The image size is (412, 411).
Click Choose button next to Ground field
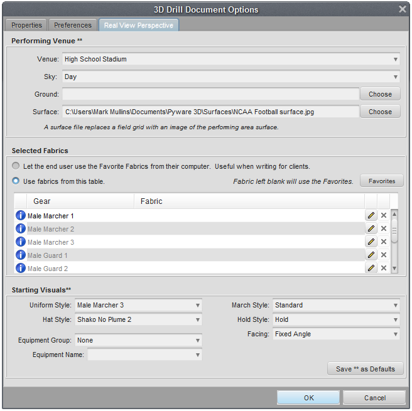pyautogui.click(x=380, y=94)
